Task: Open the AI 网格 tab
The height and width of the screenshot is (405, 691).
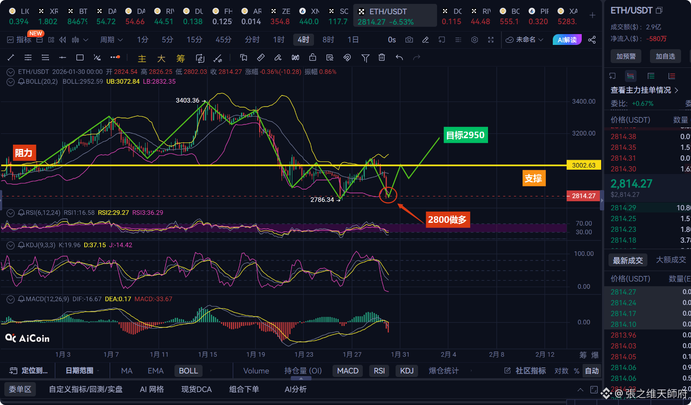Action: [152, 389]
